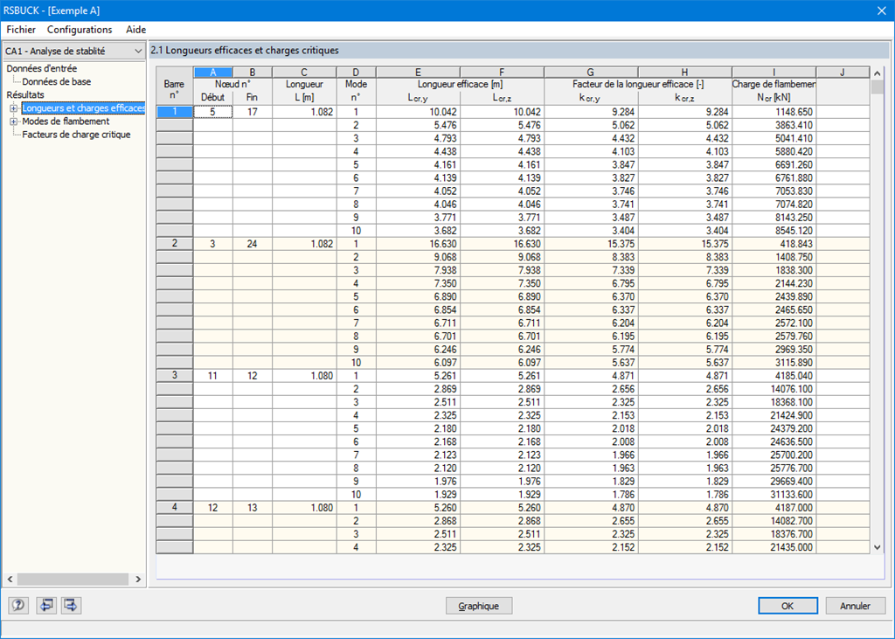Image resolution: width=895 pixels, height=639 pixels.
Task: Confirm with the OK button
Action: pos(787,606)
